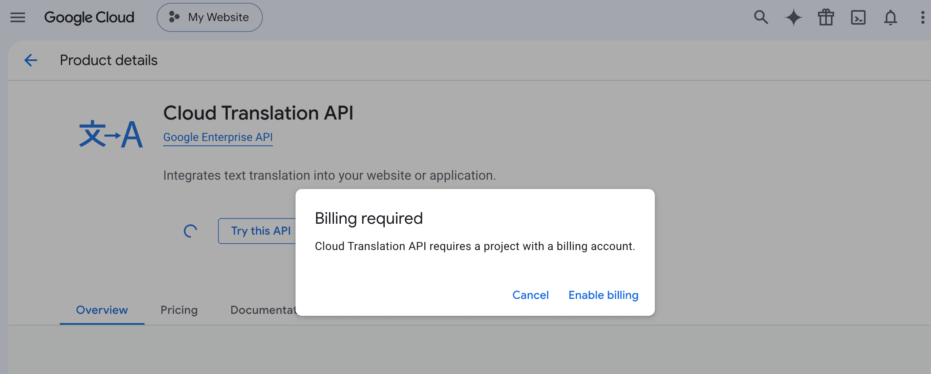Switch to the Overview tab

coord(102,310)
